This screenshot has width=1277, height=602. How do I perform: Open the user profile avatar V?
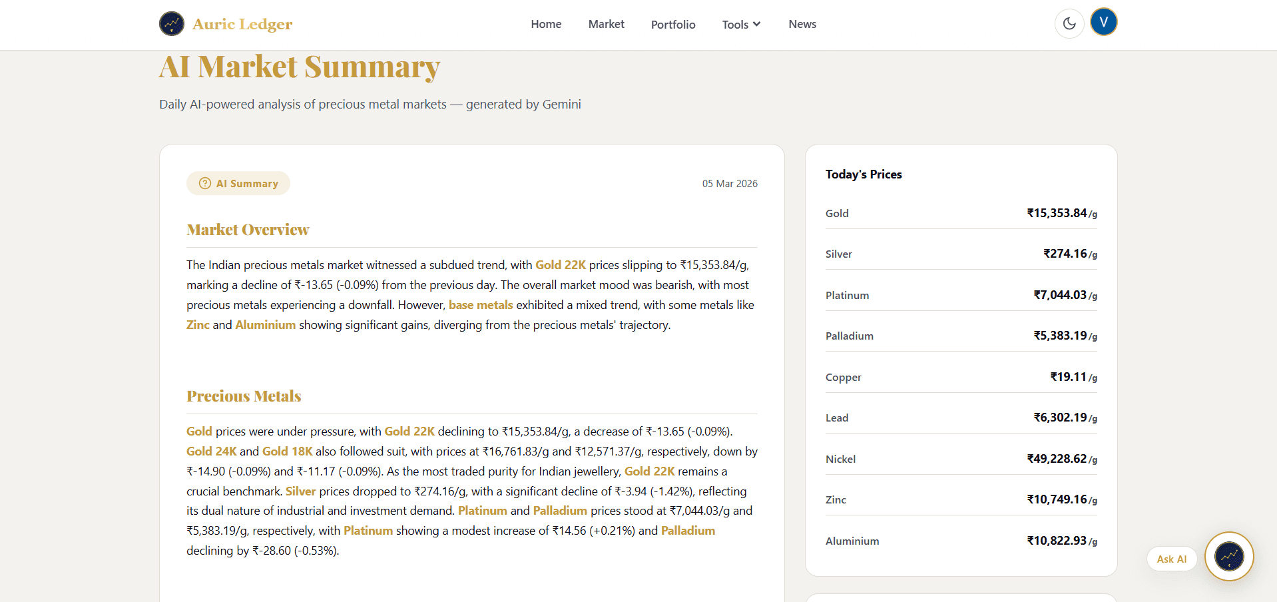click(x=1103, y=23)
